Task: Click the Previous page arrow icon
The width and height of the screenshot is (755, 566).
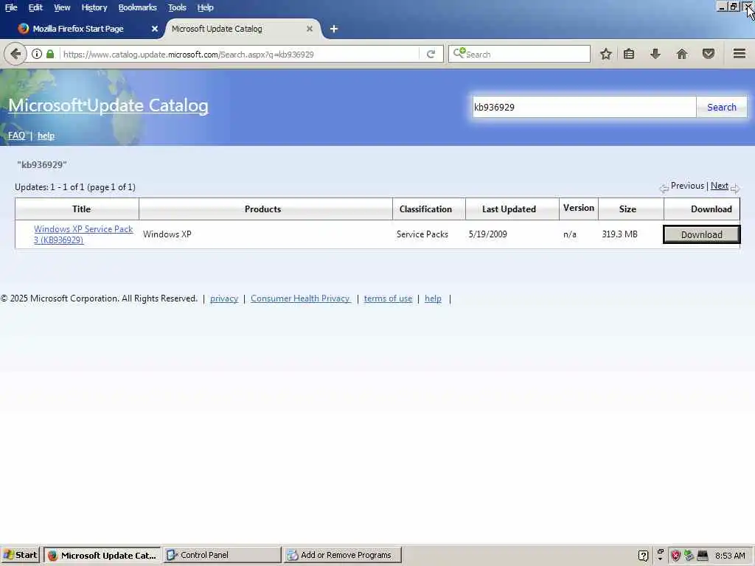Action: (664, 189)
